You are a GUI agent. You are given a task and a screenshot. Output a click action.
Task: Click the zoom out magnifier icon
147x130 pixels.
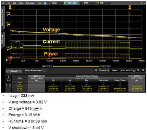point(143,70)
